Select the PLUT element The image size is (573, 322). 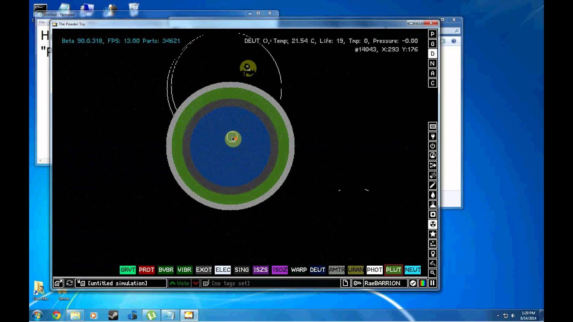[393, 270]
